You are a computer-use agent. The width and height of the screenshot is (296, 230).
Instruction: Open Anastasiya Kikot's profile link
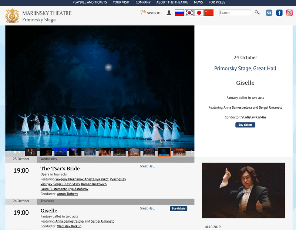97,179
